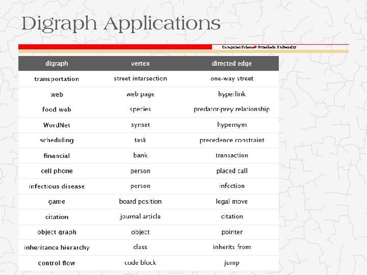Click 'web' in the digraph column
The width and height of the screenshot is (367, 275).
57,95
